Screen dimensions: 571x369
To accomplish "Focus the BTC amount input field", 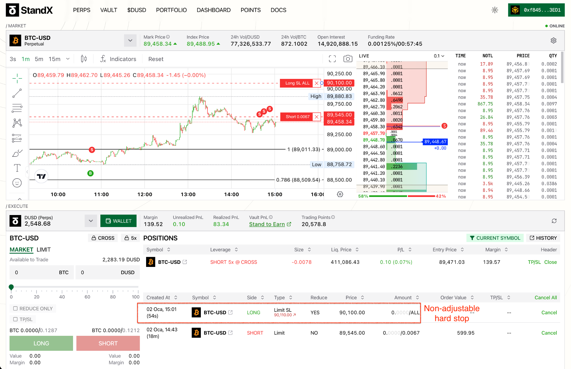I will click(x=42, y=272).
